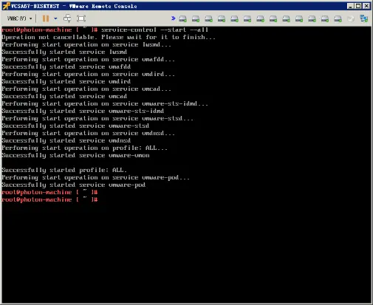Viewport: 373px width, 305px height.
Task: Click 'Successfully started service vmware-pod' line
Action: 74,185
